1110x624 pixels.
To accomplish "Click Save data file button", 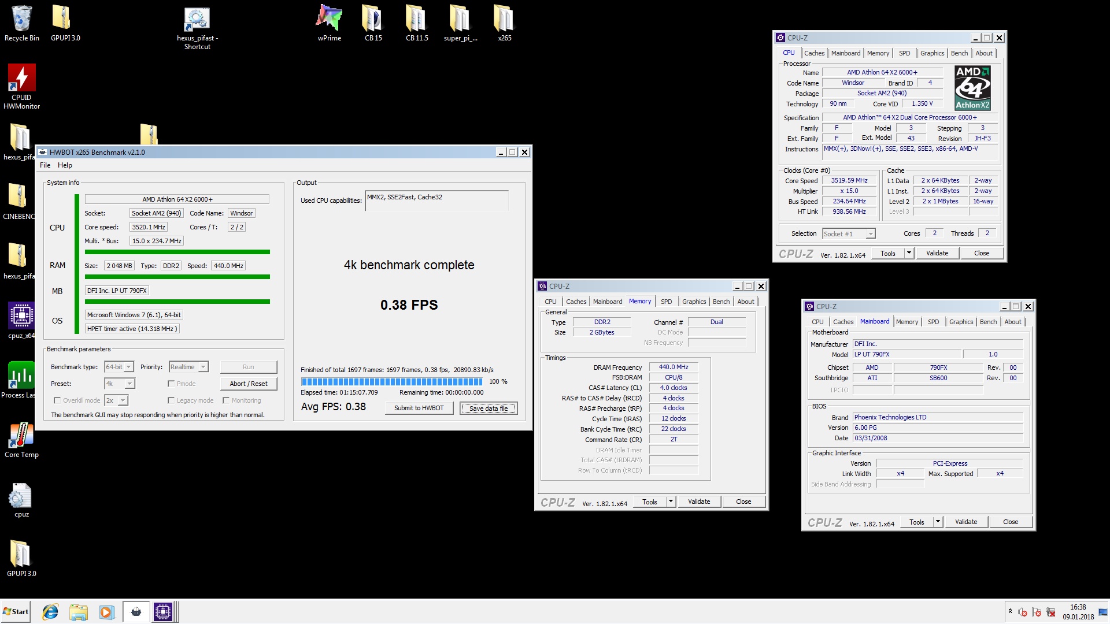I will (x=489, y=408).
